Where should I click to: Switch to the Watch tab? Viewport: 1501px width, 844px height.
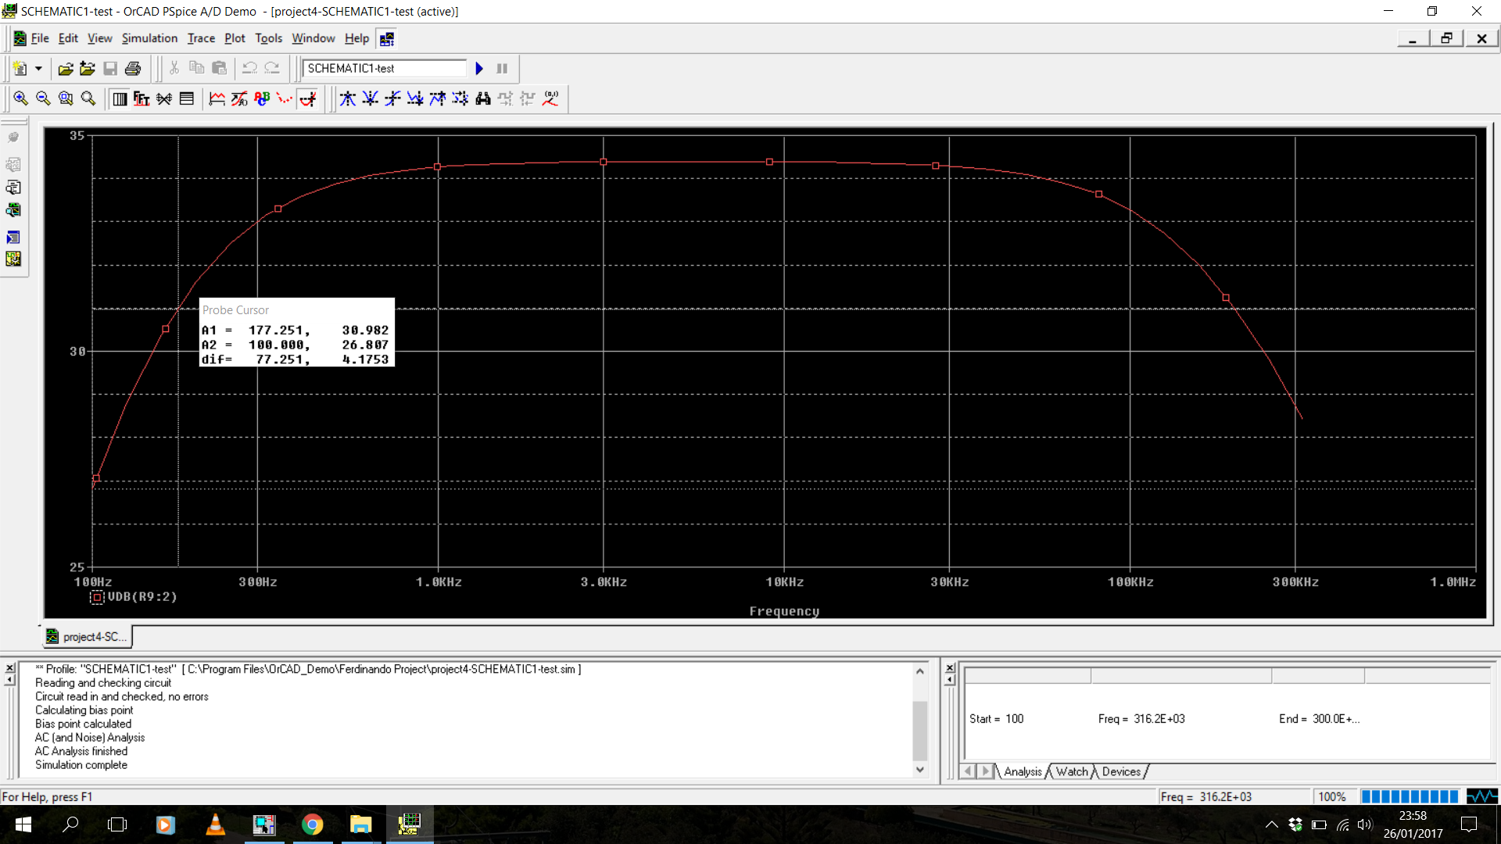click(1071, 771)
